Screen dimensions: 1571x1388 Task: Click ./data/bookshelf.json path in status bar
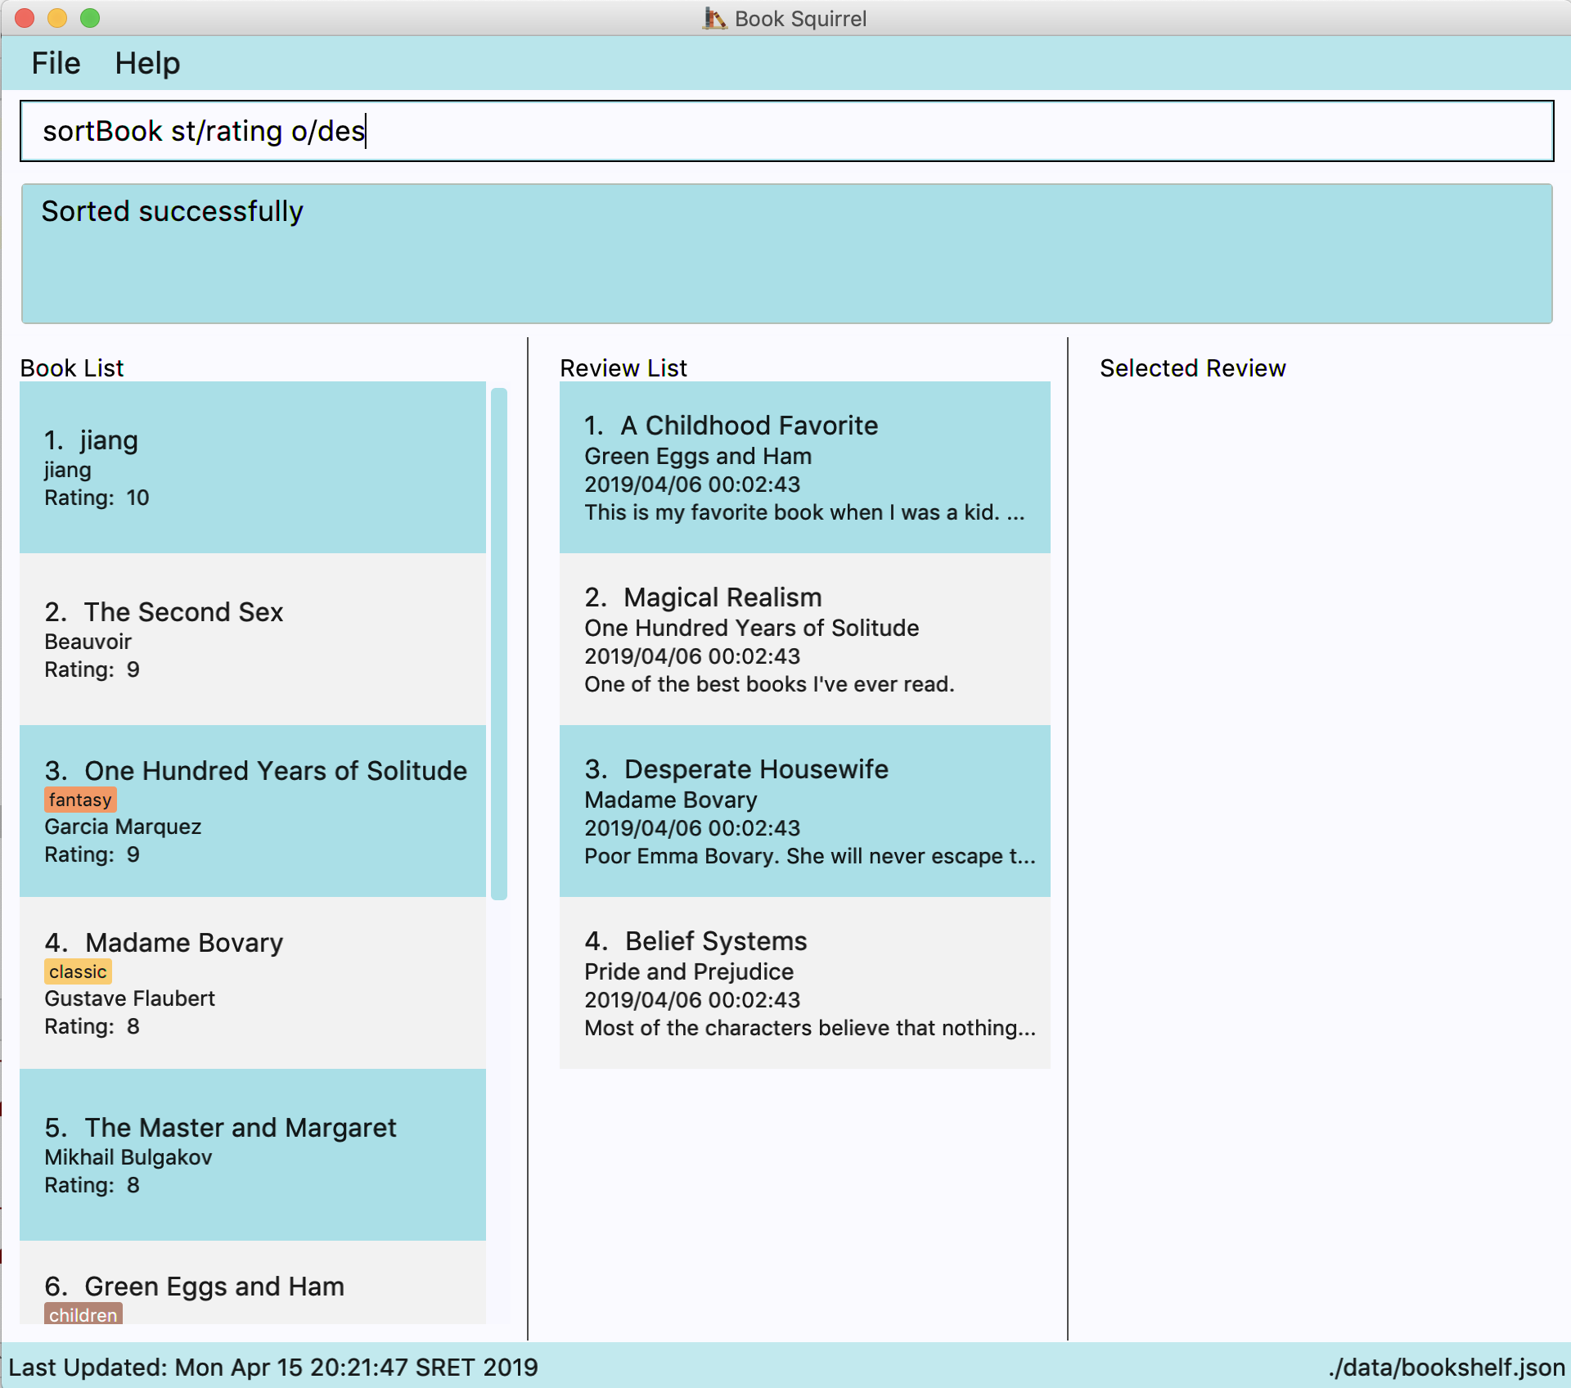[x=1447, y=1367]
